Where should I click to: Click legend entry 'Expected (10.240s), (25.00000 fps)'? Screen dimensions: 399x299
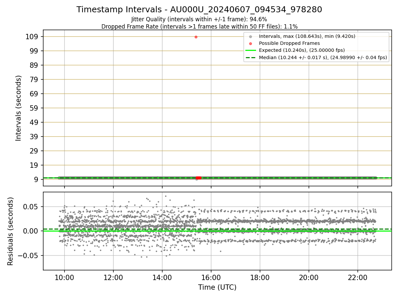click(x=302, y=50)
